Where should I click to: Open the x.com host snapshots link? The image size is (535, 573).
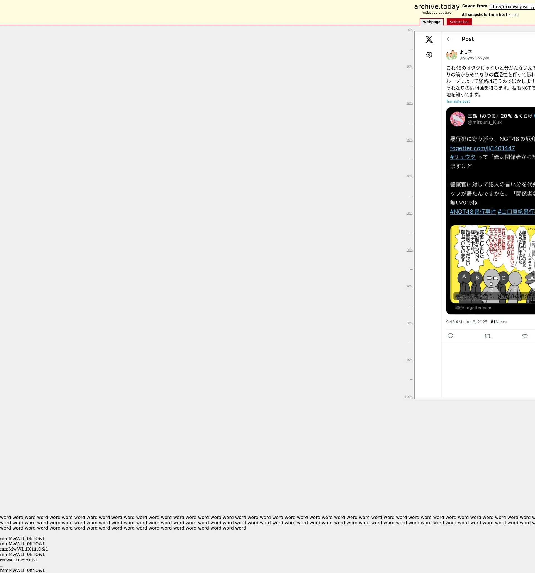(513, 15)
